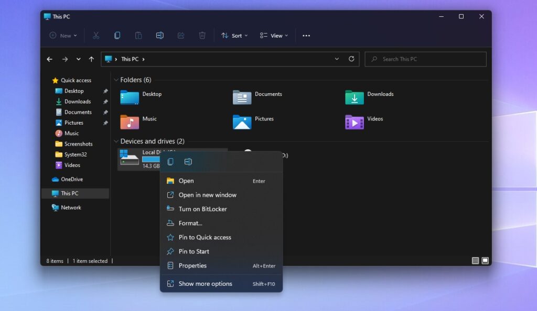Select the Cut icon in the toolbar
The image size is (537, 311).
96,35
